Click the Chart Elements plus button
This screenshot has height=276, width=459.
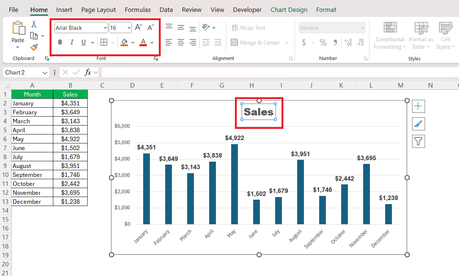(418, 106)
